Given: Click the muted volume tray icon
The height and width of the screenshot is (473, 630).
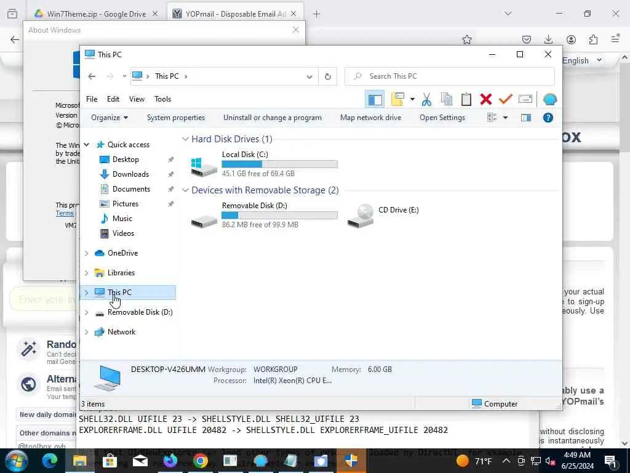Looking at the screenshot, I should point(551,461).
